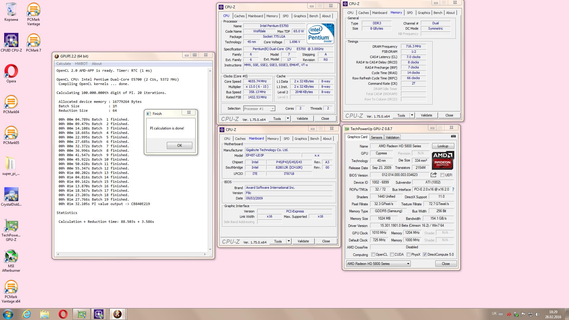Open the HWBOT menu in GPUPI
This screenshot has height=320, width=569.
pos(81,64)
